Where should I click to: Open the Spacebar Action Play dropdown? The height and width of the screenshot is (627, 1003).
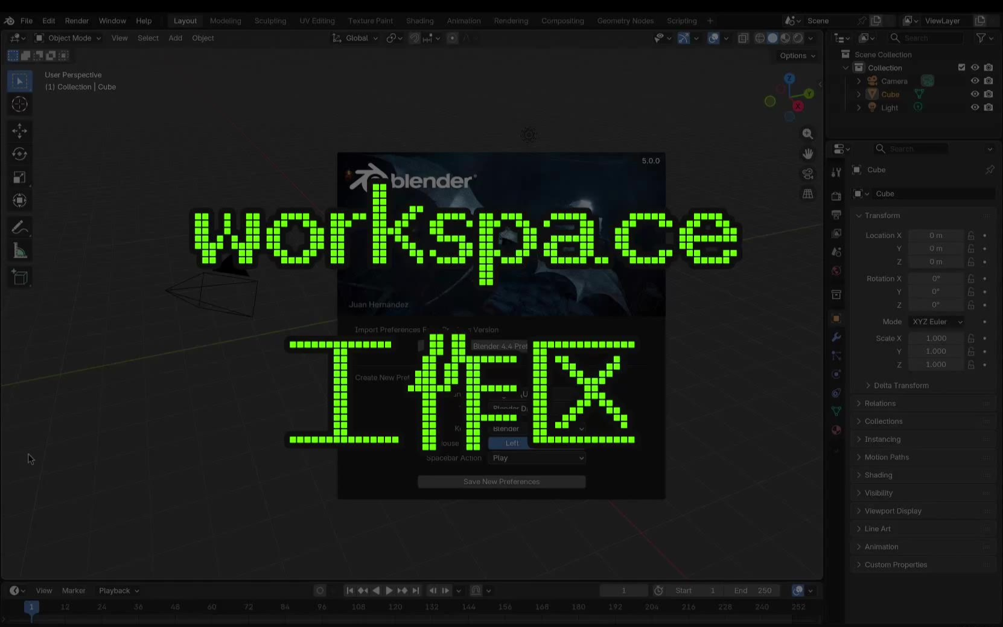pos(537,458)
